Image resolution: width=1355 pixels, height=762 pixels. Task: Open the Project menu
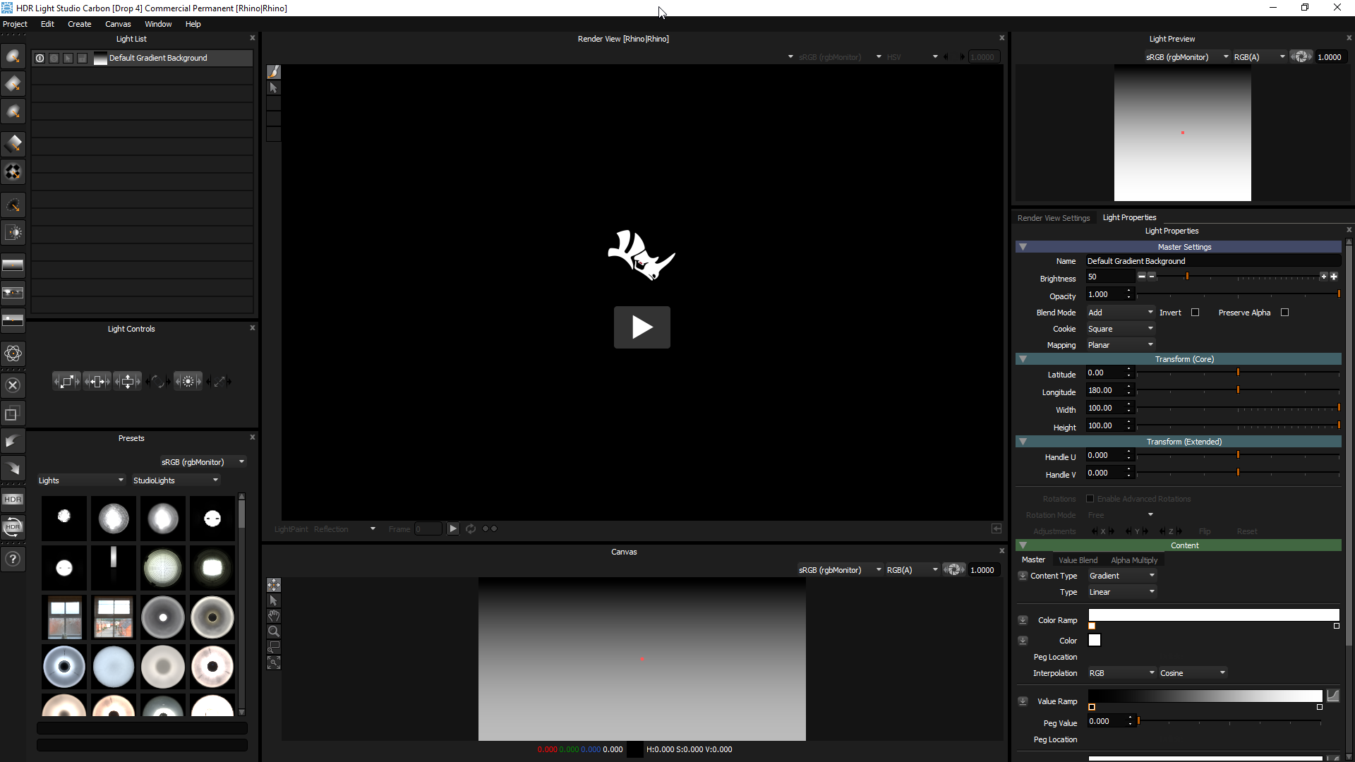point(15,24)
